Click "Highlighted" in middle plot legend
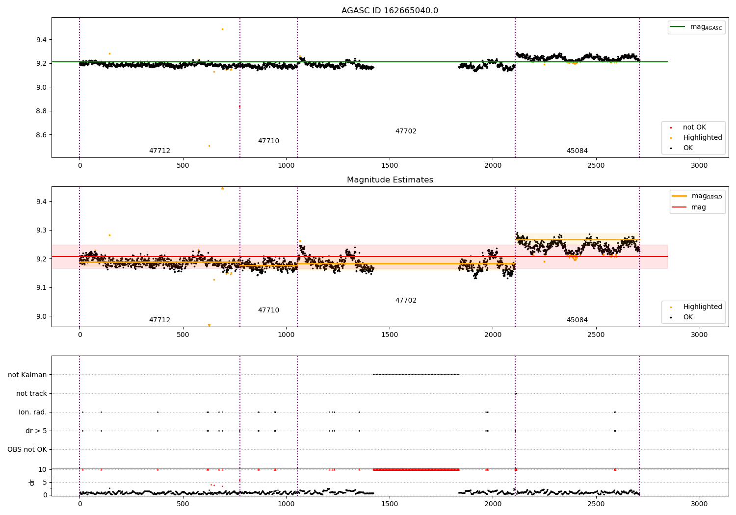 tap(697, 307)
